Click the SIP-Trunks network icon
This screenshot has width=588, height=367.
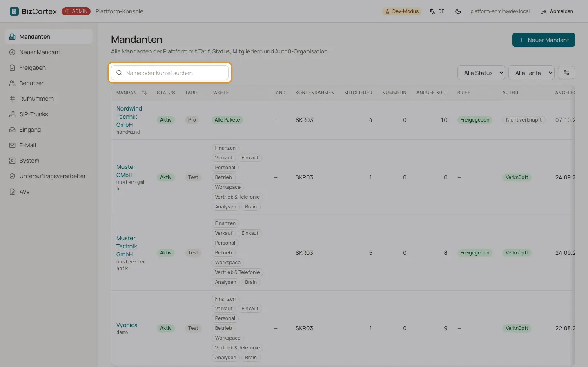(12, 114)
